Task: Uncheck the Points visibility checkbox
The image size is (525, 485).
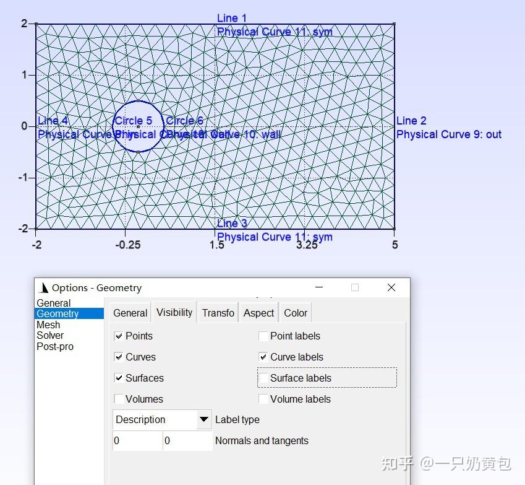Action: [x=118, y=336]
